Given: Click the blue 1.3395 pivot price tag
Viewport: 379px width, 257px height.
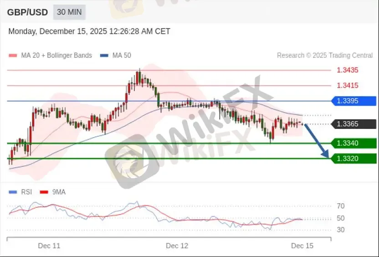Looking at the screenshot, I should click(353, 101).
